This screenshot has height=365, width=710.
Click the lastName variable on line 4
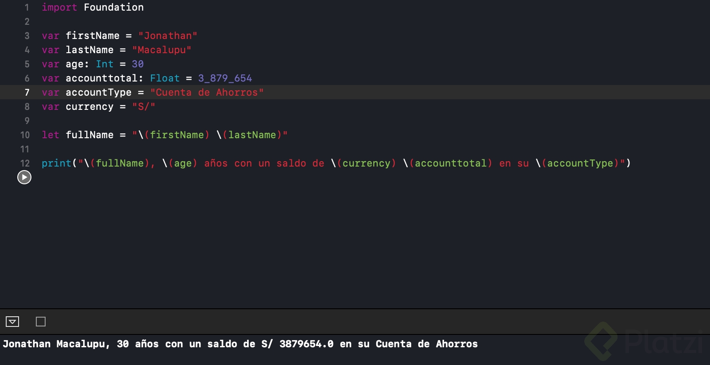pyautogui.click(x=89, y=50)
